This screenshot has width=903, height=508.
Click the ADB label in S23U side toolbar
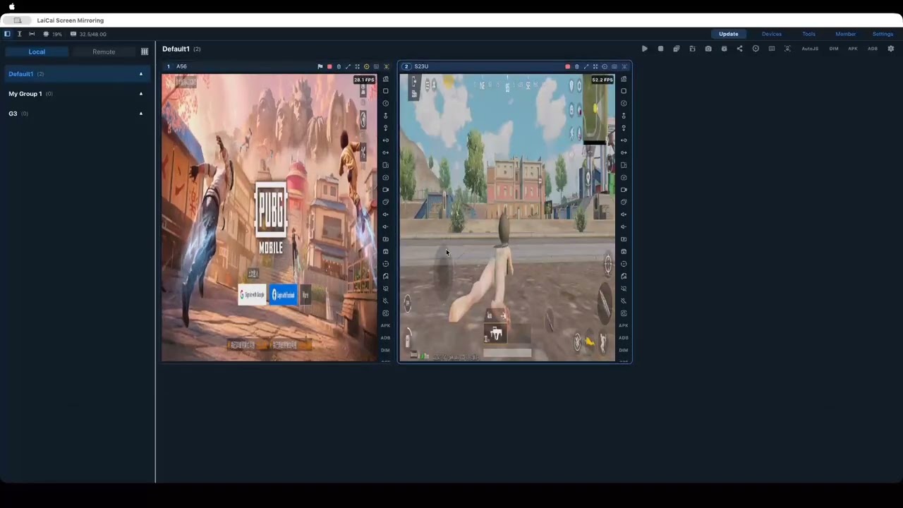(624, 338)
